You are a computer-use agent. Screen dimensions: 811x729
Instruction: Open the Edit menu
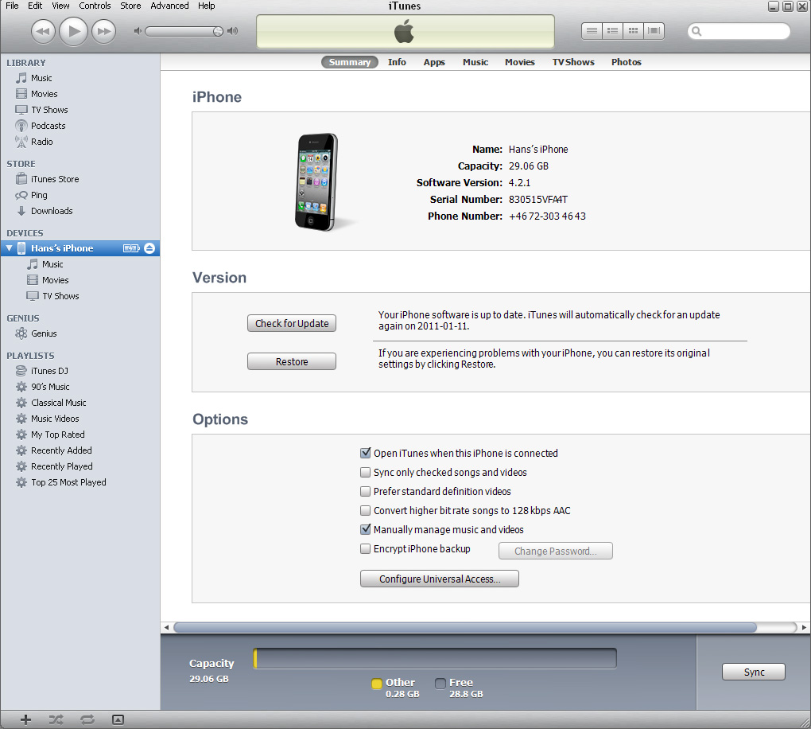click(35, 6)
